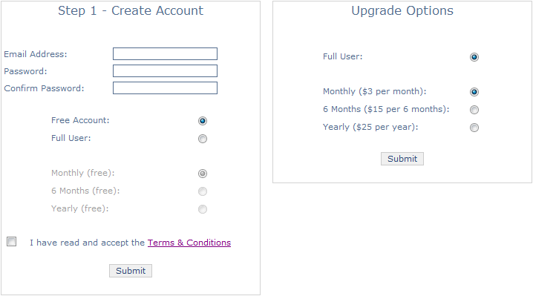
Task: Focus the Password input field
Action: [165, 70]
